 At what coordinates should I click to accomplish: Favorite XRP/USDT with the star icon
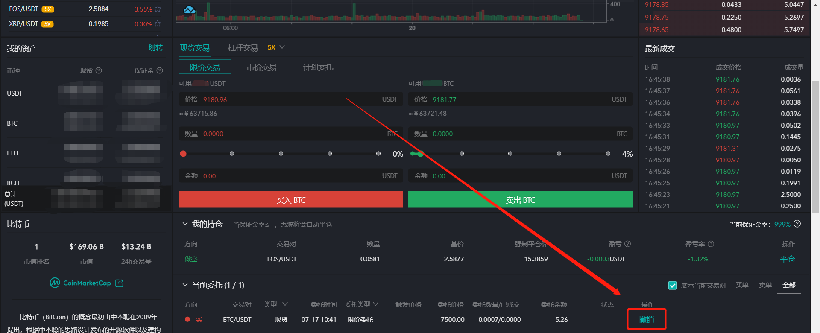pyautogui.click(x=158, y=24)
